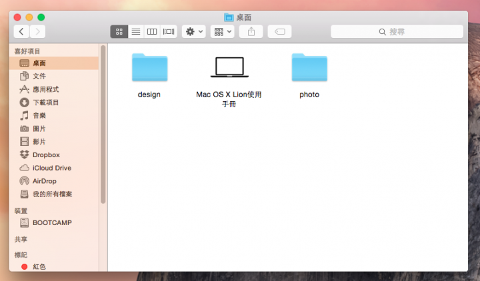Open AirDrop in the sidebar
This screenshot has width=480, height=281.
54,181
